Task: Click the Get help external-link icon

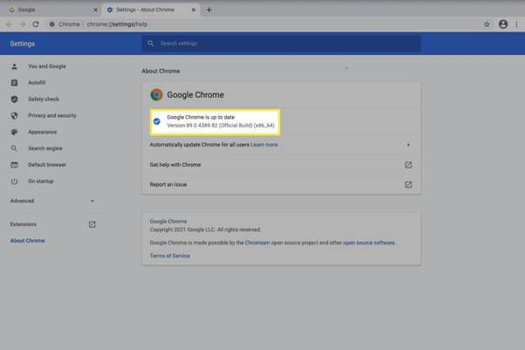Action: (408, 165)
